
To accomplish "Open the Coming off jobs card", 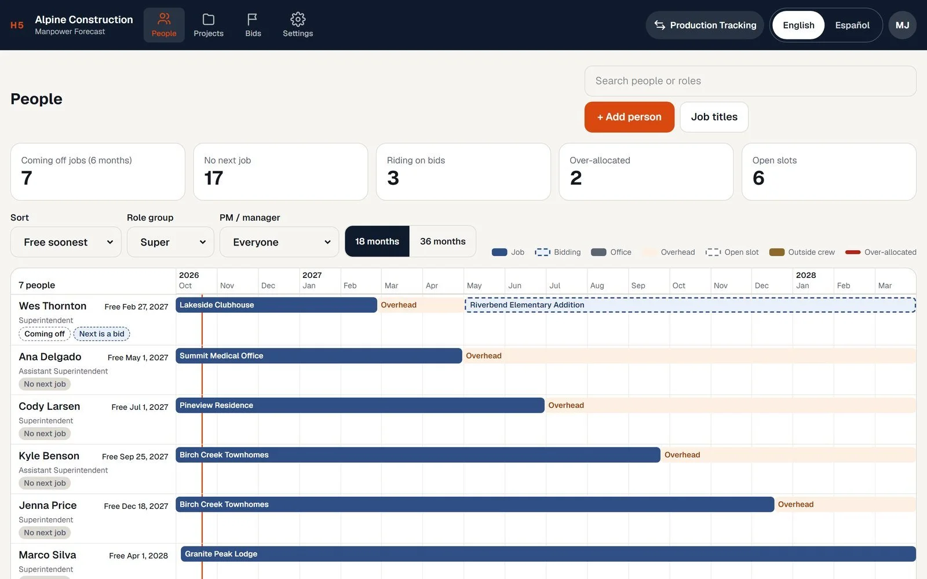I will pyautogui.click(x=98, y=172).
